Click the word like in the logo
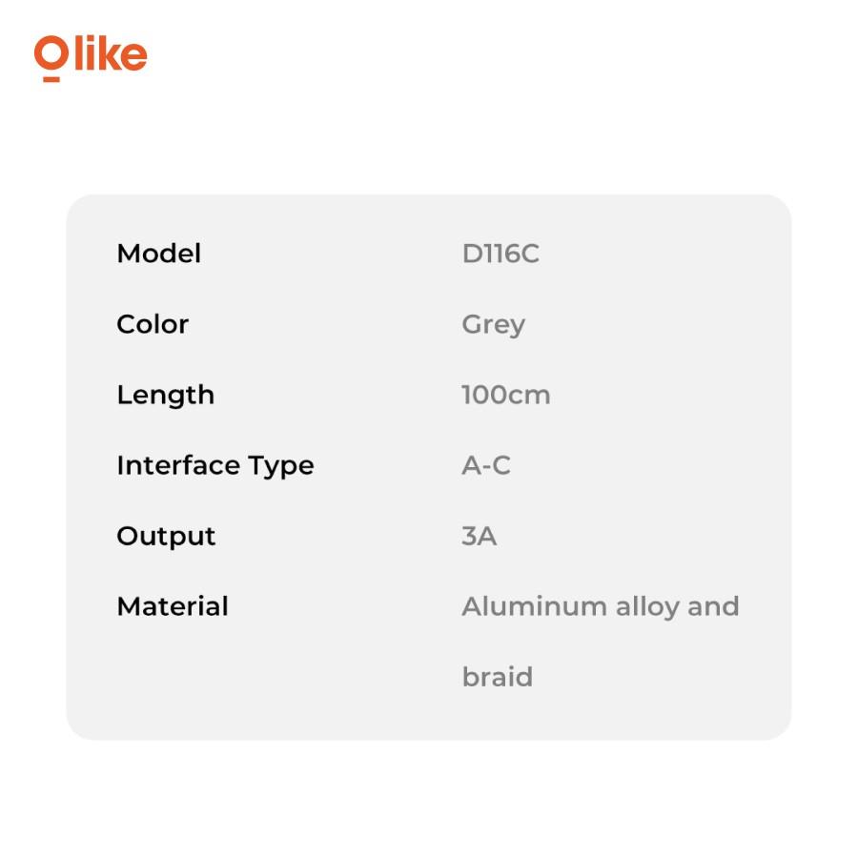This screenshot has width=858, height=858. click(110, 53)
